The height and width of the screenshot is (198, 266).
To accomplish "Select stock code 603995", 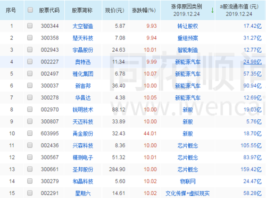I will (x=49, y=134).
